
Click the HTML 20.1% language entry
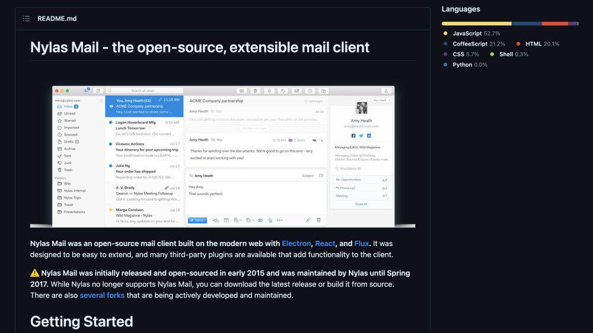[538, 44]
